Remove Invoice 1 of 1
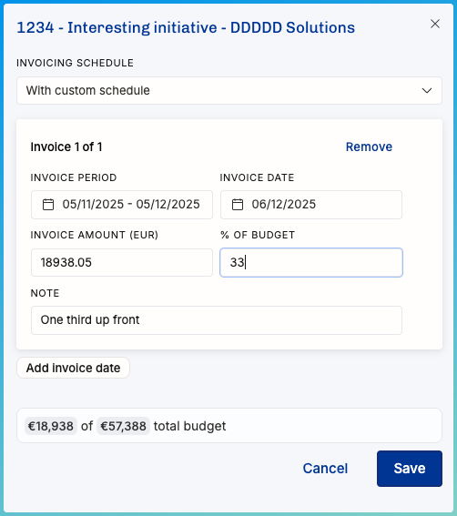The image size is (457, 516). click(x=369, y=147)
